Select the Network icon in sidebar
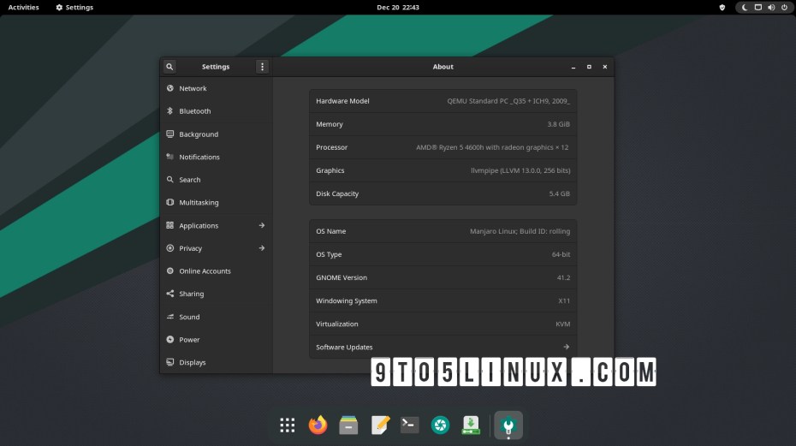The height and width of the screenshot is (446, 796). 170,88
